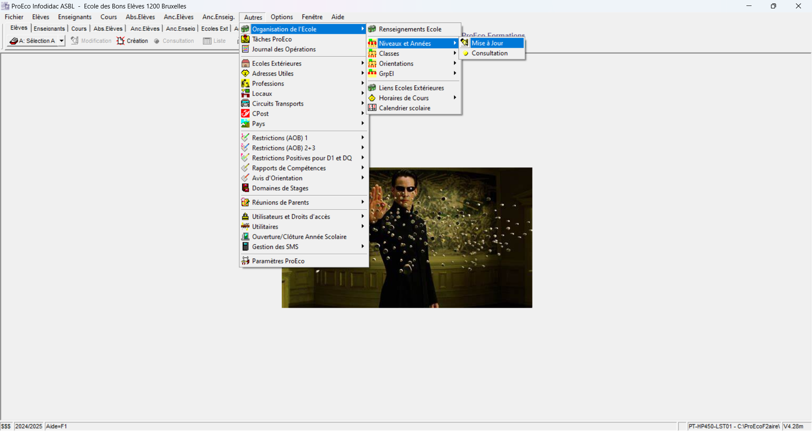Click the Calendrier scolaire icon
Viewport: 812px width, 431px height.
[x=372, y=108]
